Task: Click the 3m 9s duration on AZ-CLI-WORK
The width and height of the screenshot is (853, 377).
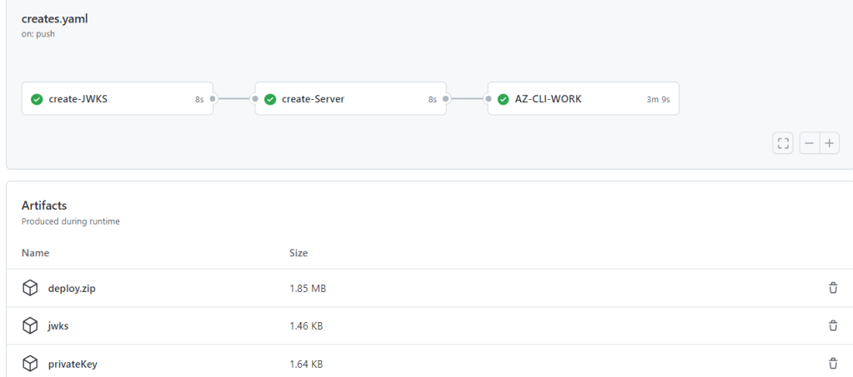Action: (x=658, y=99)
